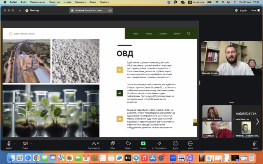Expand the Chat options caret
This screenshot has height=164, width=263.
(x=119, y=143)
